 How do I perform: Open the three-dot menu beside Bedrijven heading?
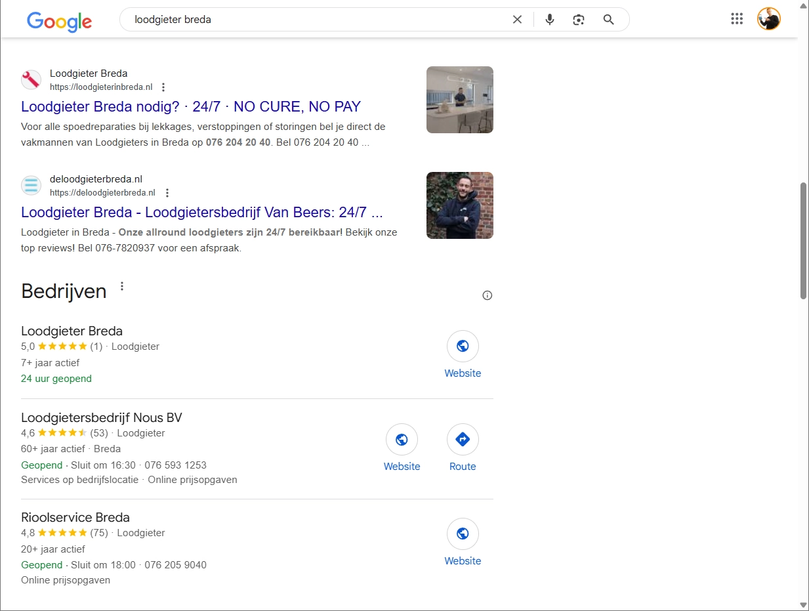121,287
